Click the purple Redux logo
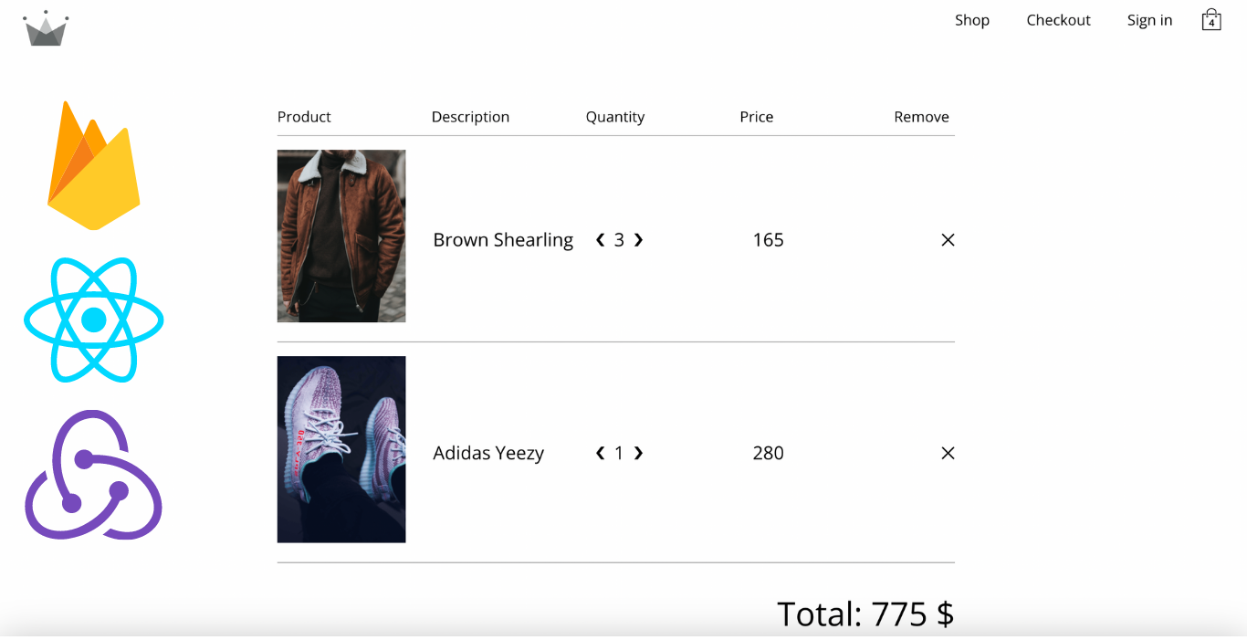This screenshot has width=1247, height=640. [x=93, y=475]
